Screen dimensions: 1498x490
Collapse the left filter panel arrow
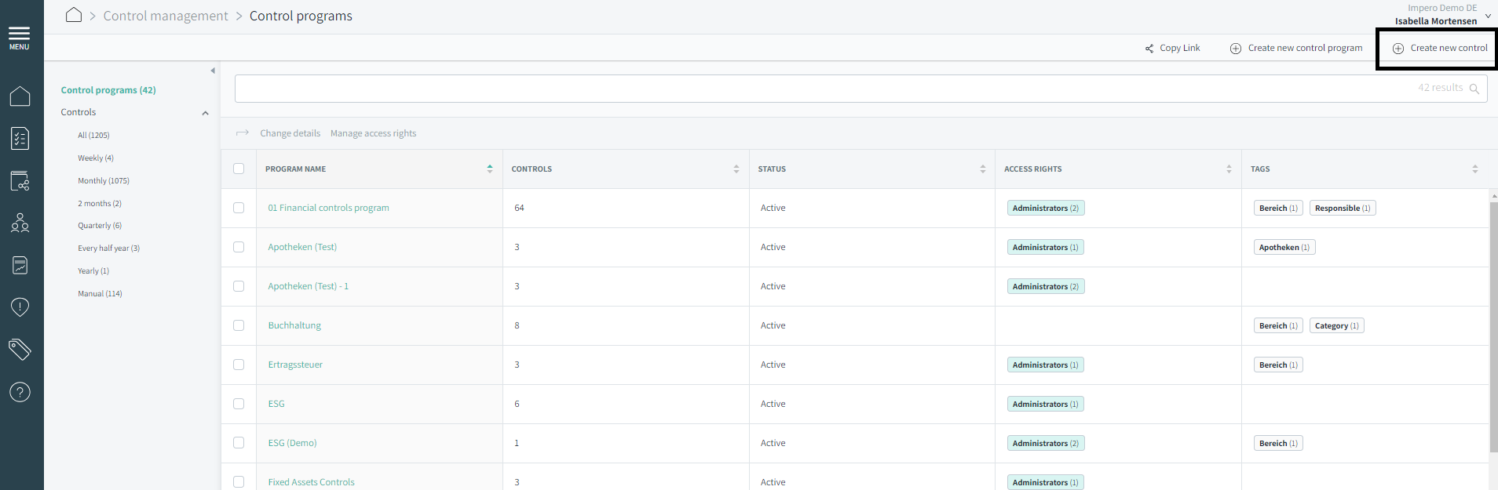pos(213,71)
